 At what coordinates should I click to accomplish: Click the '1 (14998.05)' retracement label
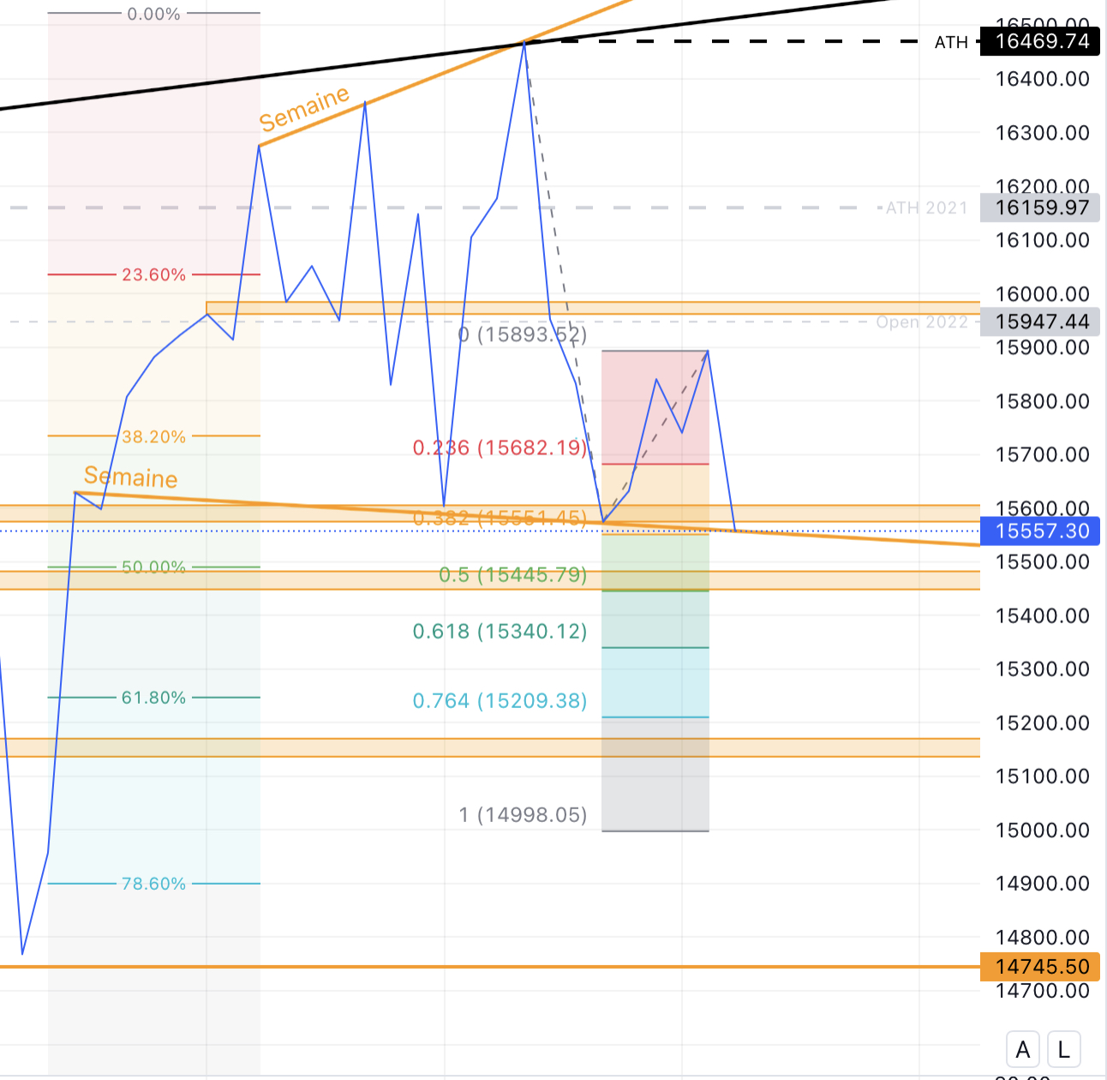tap(523, 814)
